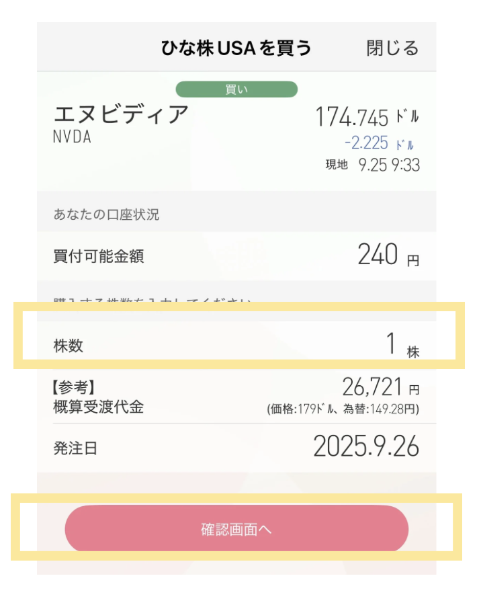The image size is (481, 609).
Task: Tap the 2025.9.26 order date
Action: (x=366, y=447)
